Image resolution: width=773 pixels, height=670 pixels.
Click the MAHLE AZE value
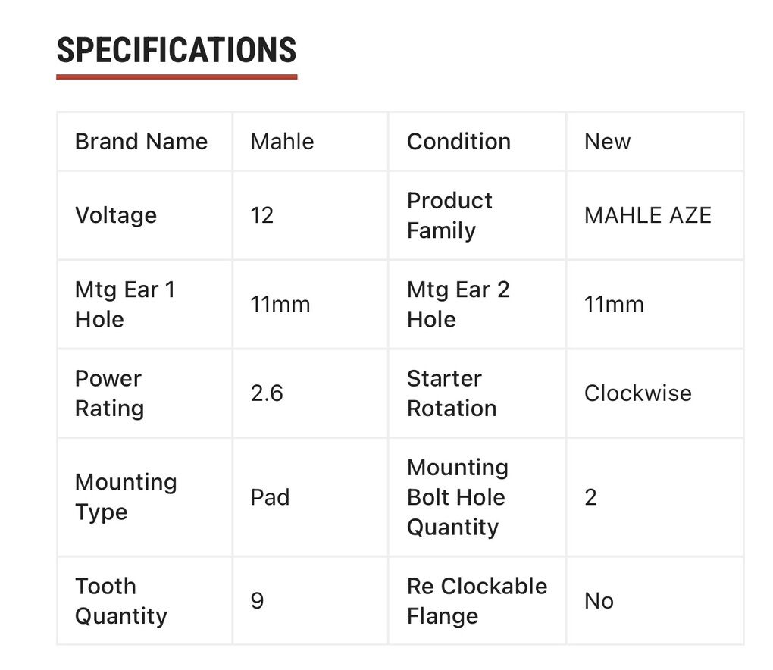click(x=647, y=215)
